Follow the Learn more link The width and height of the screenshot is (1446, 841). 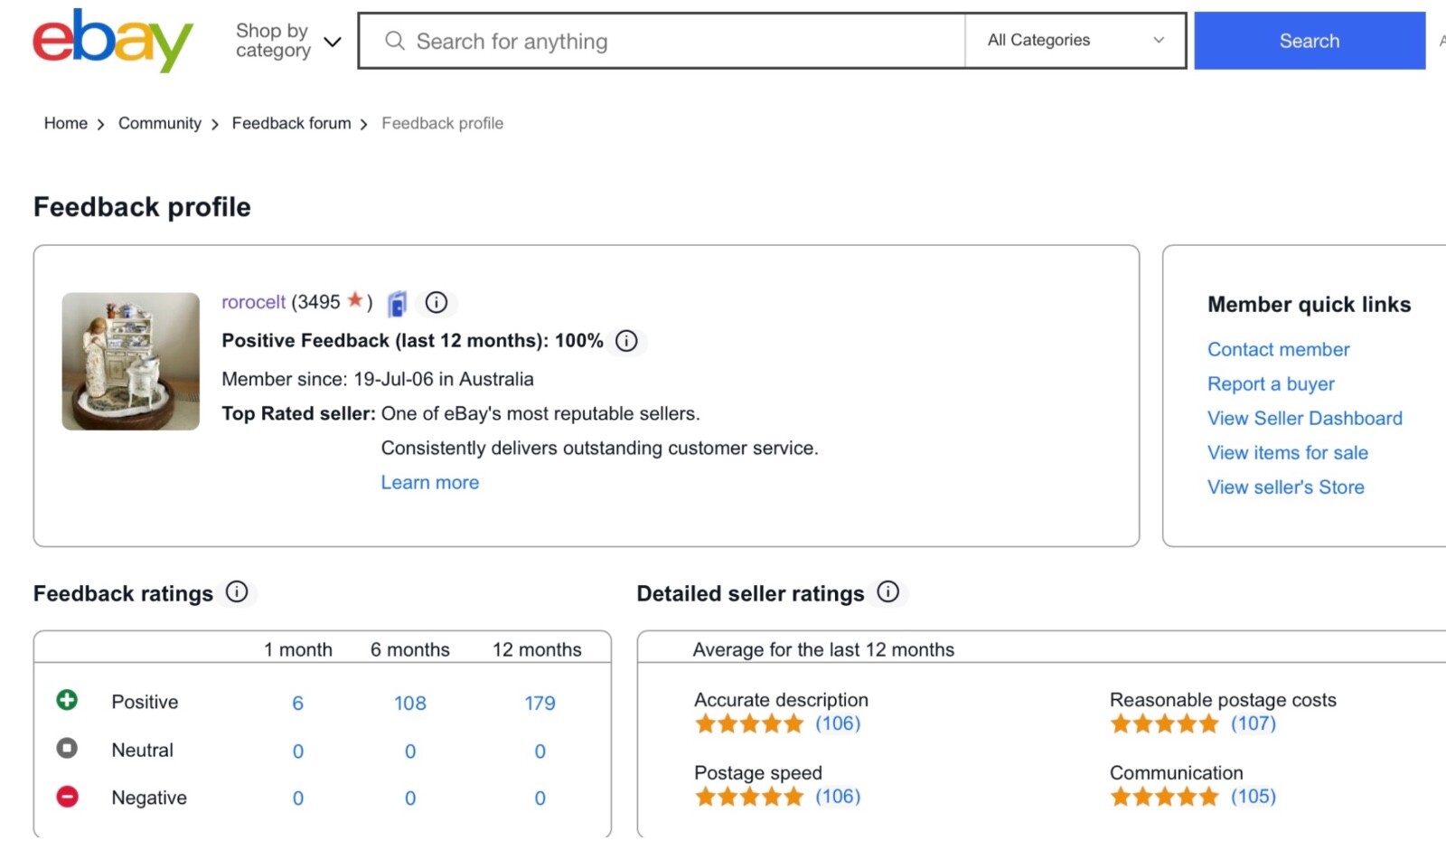click(x=430, y=483)
